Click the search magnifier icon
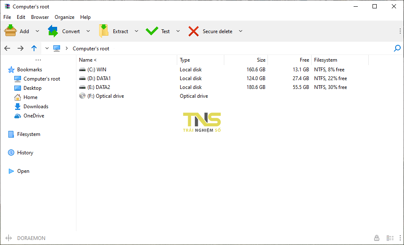 point(397,48)
